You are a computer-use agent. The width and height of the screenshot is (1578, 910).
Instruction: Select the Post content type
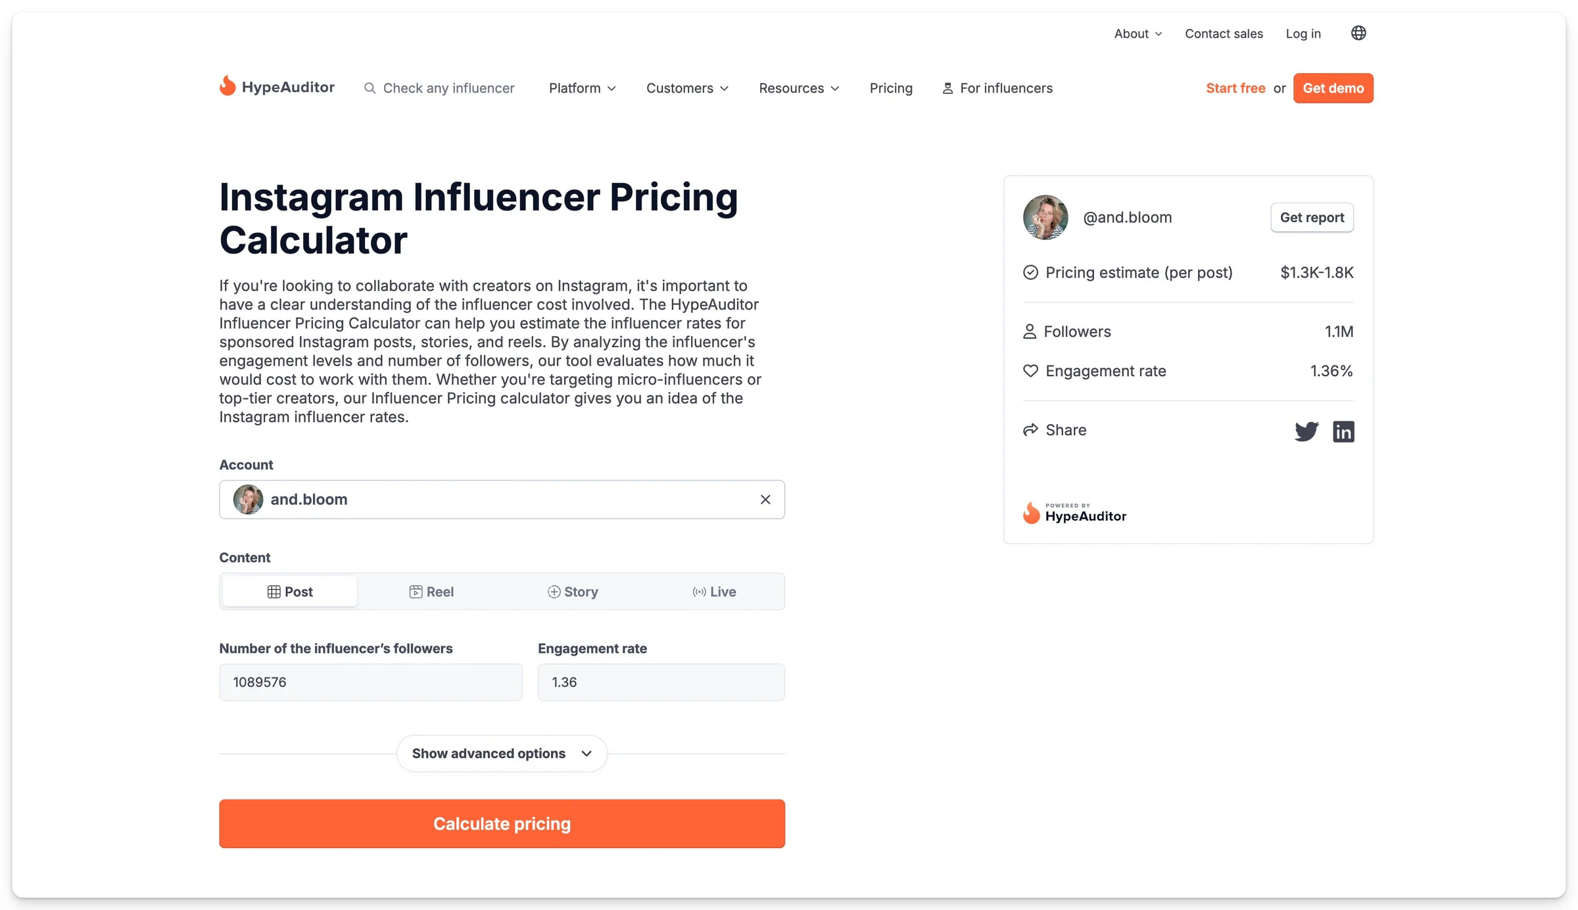click(x=290, y=592)
